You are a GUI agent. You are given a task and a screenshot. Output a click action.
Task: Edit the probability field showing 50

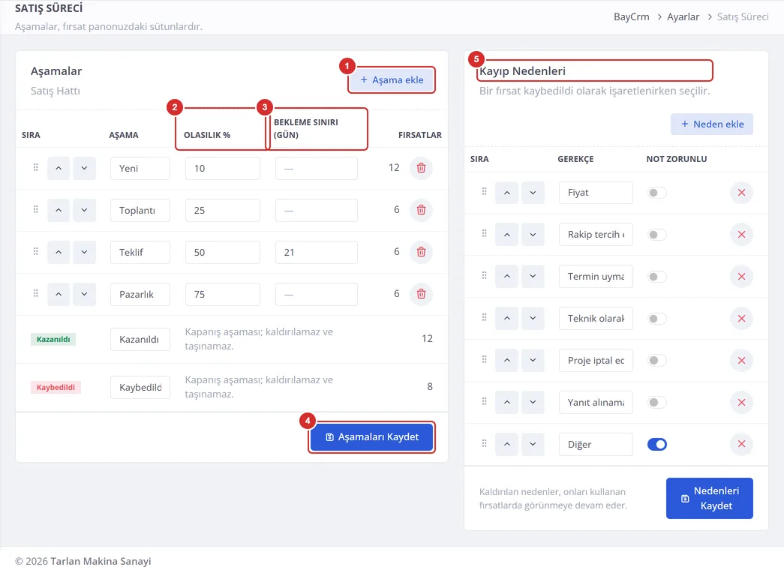223,253
